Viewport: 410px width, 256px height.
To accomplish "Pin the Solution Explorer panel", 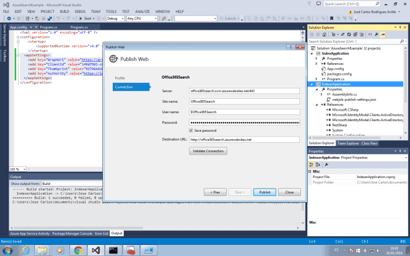I will coord(400,27).
